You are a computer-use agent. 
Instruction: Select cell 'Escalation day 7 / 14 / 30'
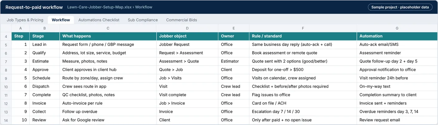[x=303, y=112]
